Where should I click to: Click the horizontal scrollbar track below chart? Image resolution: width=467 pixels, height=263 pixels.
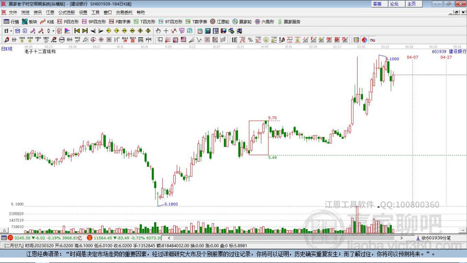click(286, 238)
